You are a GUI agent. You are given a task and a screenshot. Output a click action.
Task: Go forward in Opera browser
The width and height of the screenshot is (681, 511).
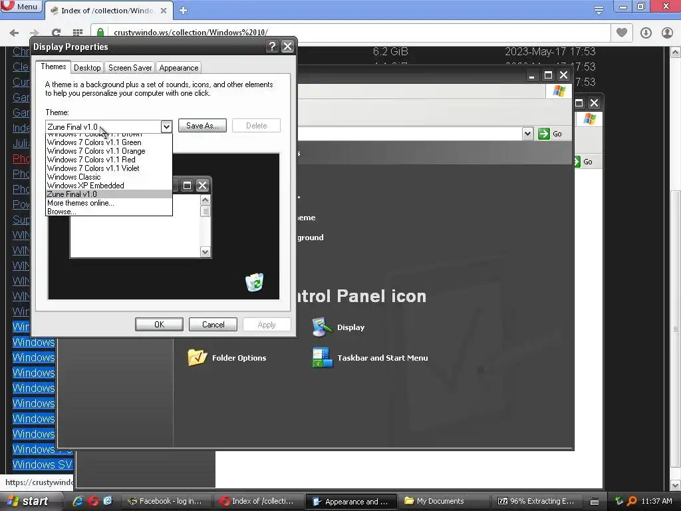(35, 33)
